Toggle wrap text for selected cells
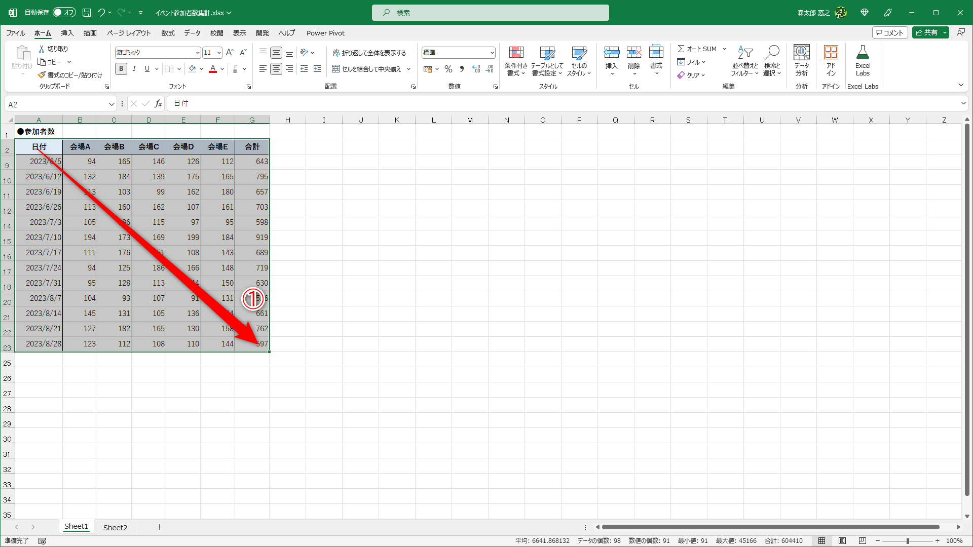 coord(369,53)
